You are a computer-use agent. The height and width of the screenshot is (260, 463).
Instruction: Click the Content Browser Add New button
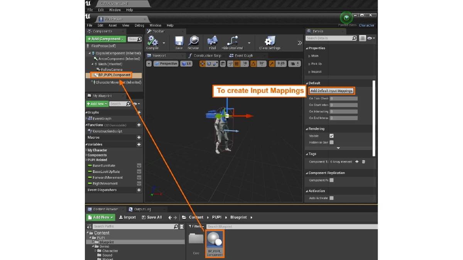pos(100,217)
